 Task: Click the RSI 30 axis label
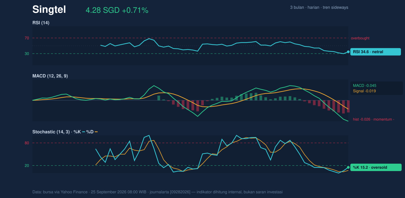[27, 54]
